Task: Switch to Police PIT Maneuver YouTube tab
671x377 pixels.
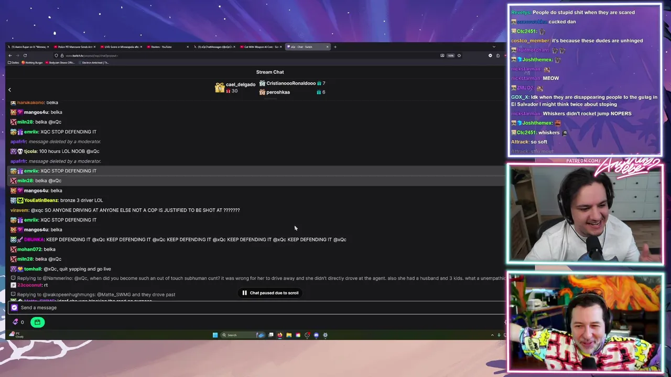Action: click(x=74, y=47)
